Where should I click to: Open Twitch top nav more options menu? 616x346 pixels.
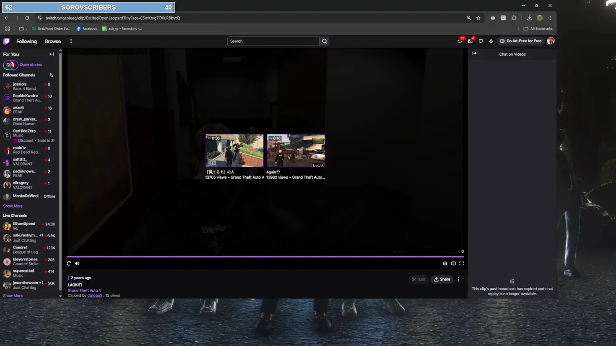pos(71,41)
